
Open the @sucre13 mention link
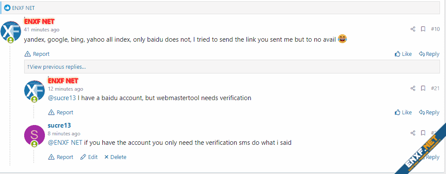(x=62, y=98)
